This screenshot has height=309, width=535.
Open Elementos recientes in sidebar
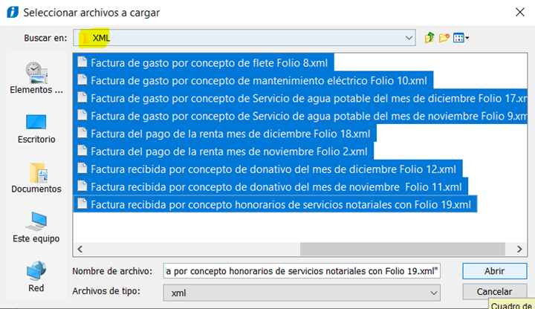pos(36,77)
